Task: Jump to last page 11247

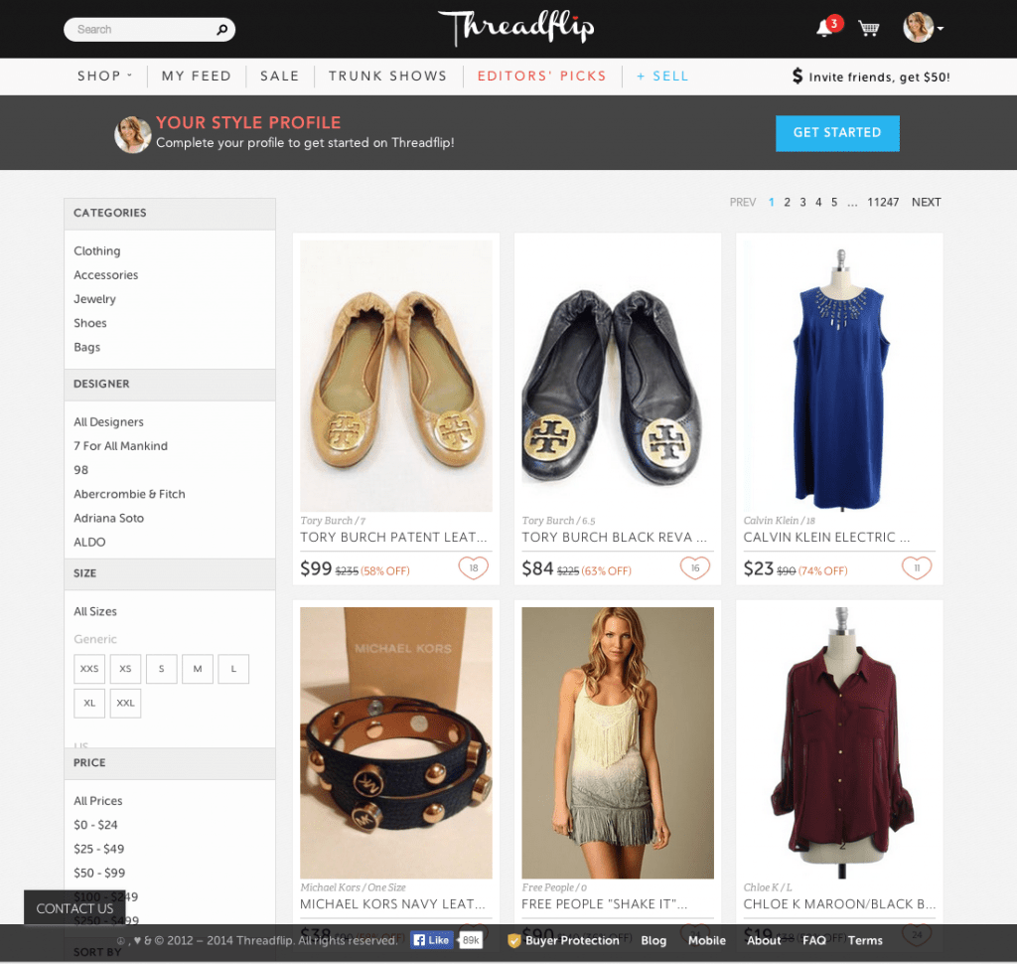Action: pos(883,202)
